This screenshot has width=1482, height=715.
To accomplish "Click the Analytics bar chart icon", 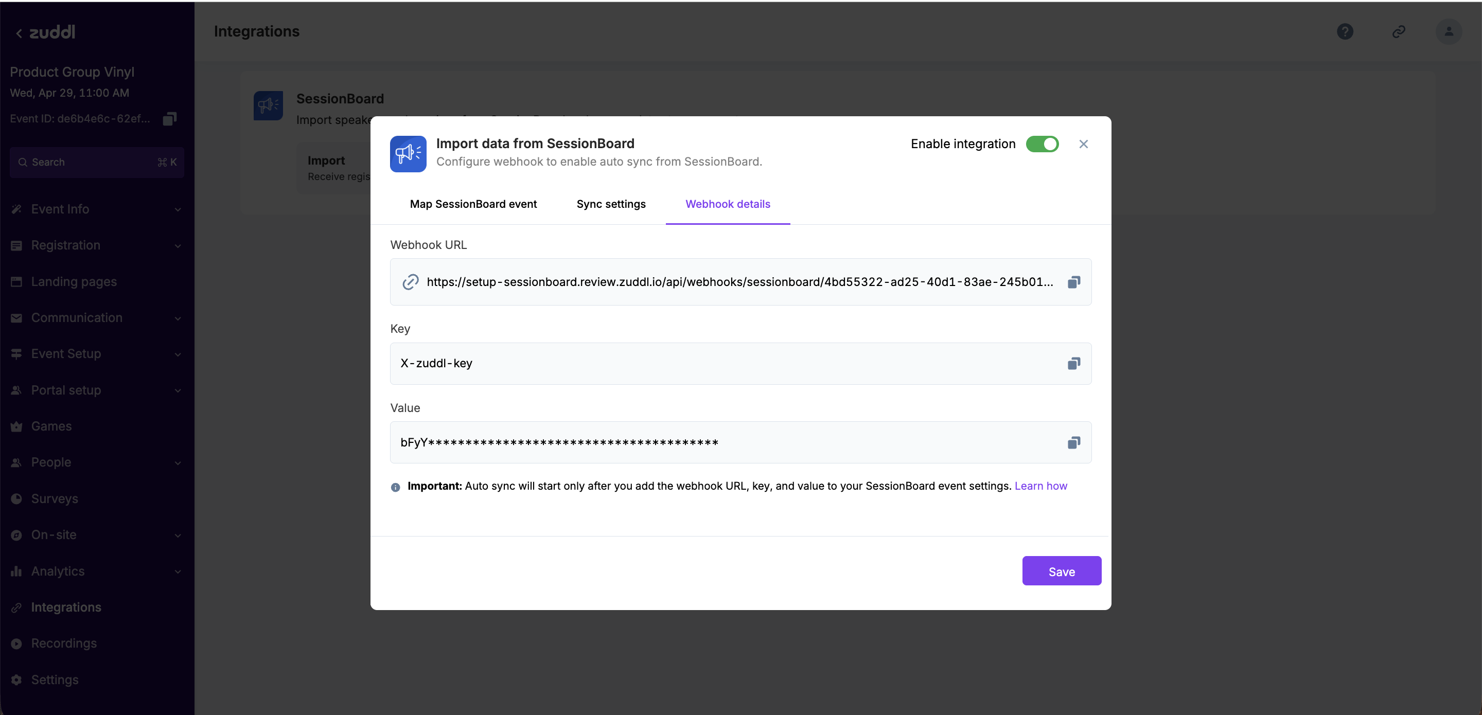I will point(16,571).
